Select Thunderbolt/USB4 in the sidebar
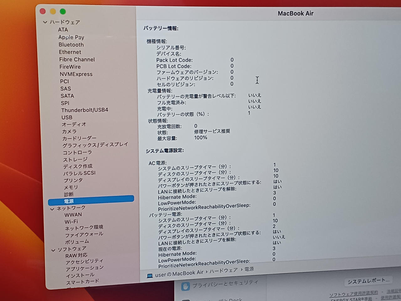401x301 pixels. click(85, 110)
